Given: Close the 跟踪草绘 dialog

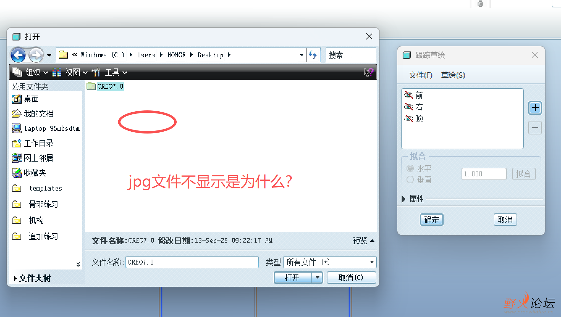Looking at the screenshot, I should tap(535, 55).
